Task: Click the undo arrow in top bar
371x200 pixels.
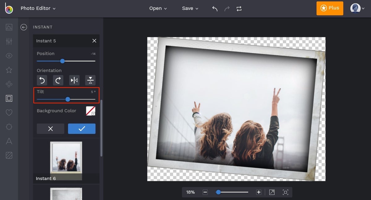Action: (215, 9)
